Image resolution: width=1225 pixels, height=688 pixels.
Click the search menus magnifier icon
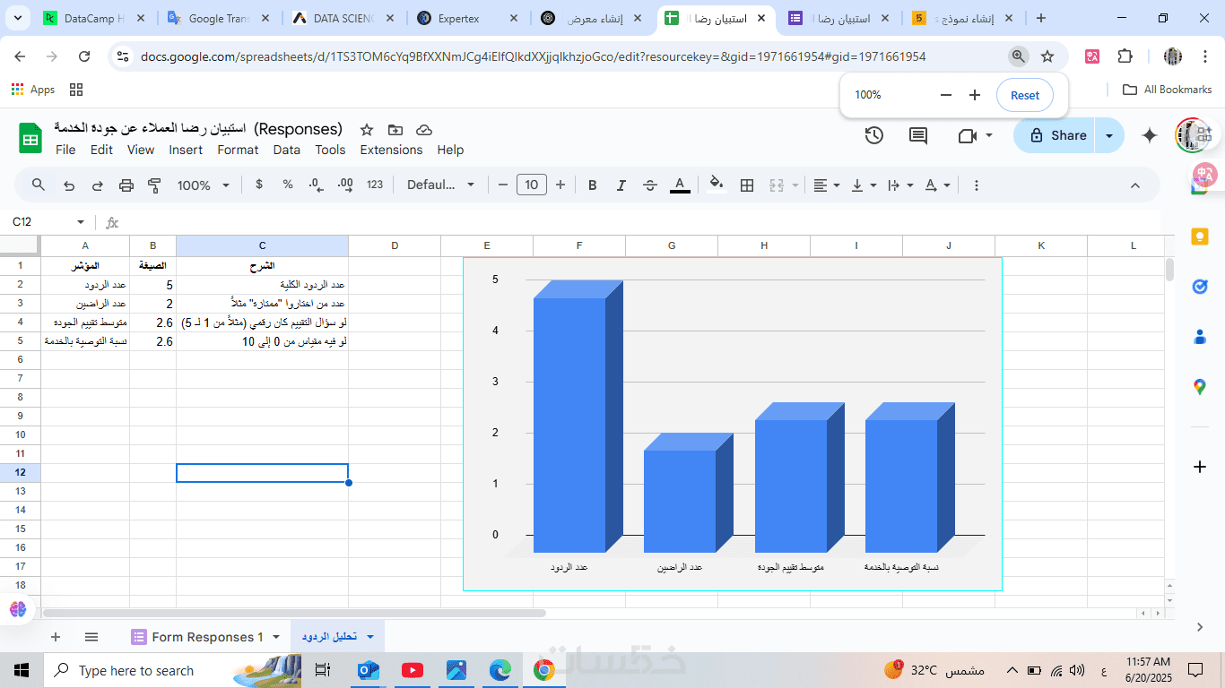point(39,185)
